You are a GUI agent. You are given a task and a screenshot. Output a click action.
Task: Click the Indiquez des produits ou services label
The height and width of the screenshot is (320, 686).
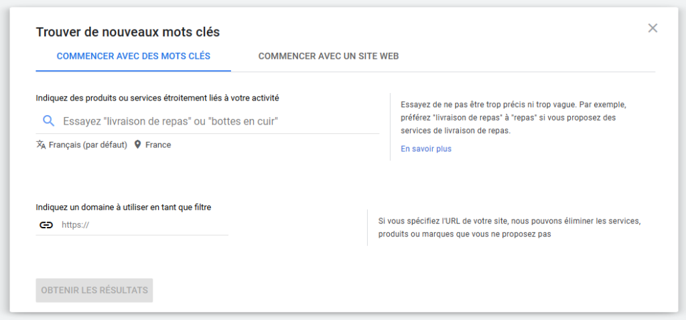157,98
